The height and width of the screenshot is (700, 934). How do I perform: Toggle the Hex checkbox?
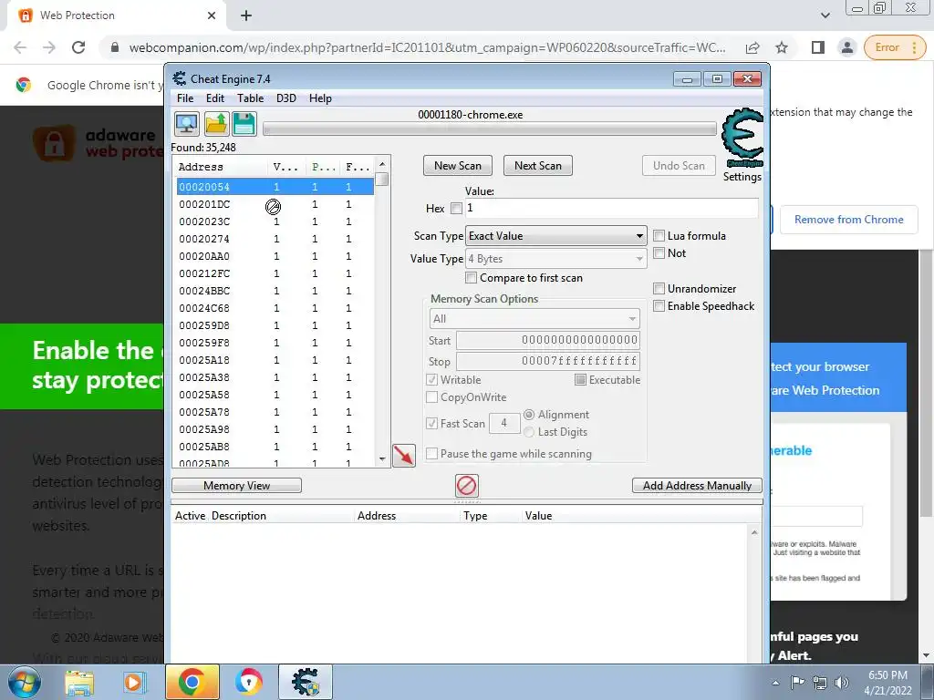(456, 209)
